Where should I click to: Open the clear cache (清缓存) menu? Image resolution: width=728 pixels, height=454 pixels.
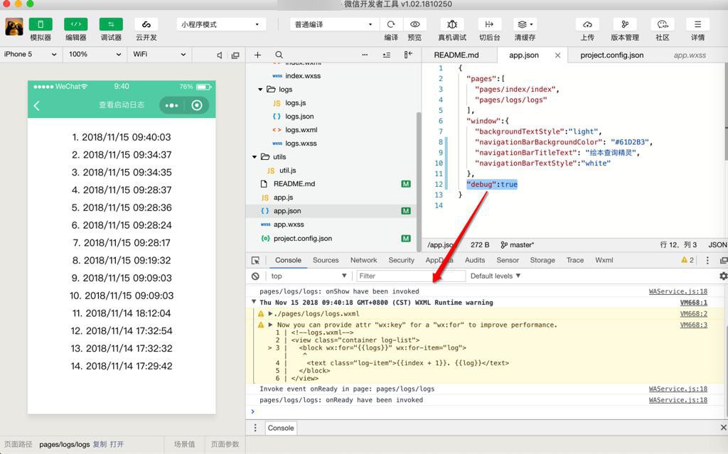tap(525, 24)
